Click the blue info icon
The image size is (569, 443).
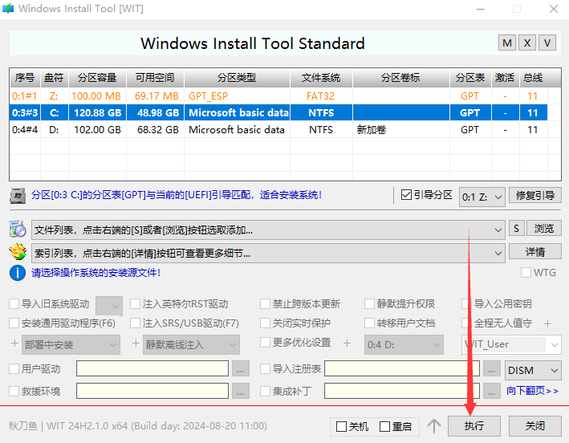pyautogui.click(x=18, y=273)
